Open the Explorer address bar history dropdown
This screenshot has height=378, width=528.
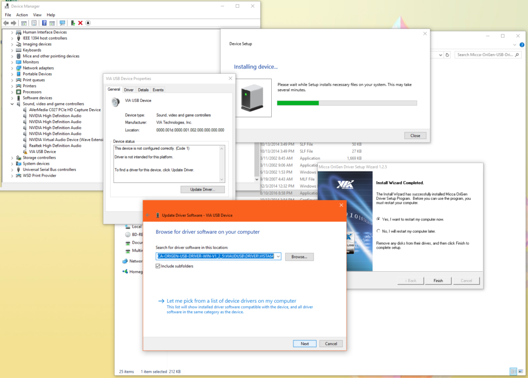440,55
